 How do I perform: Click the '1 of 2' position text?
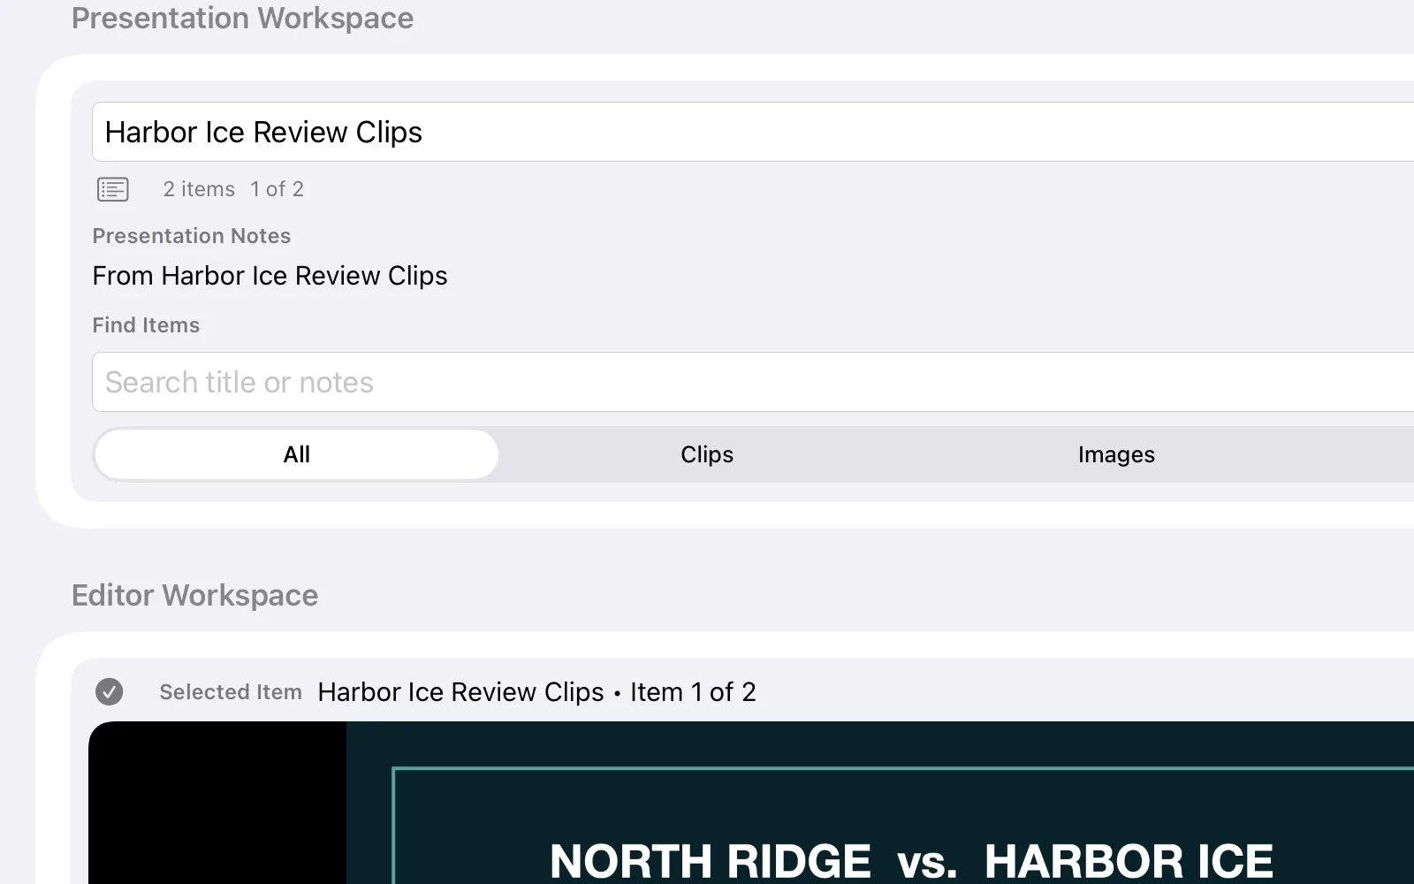coord(277,189)
